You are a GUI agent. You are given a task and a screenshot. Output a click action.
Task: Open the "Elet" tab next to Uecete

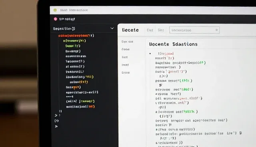point(150,30)
